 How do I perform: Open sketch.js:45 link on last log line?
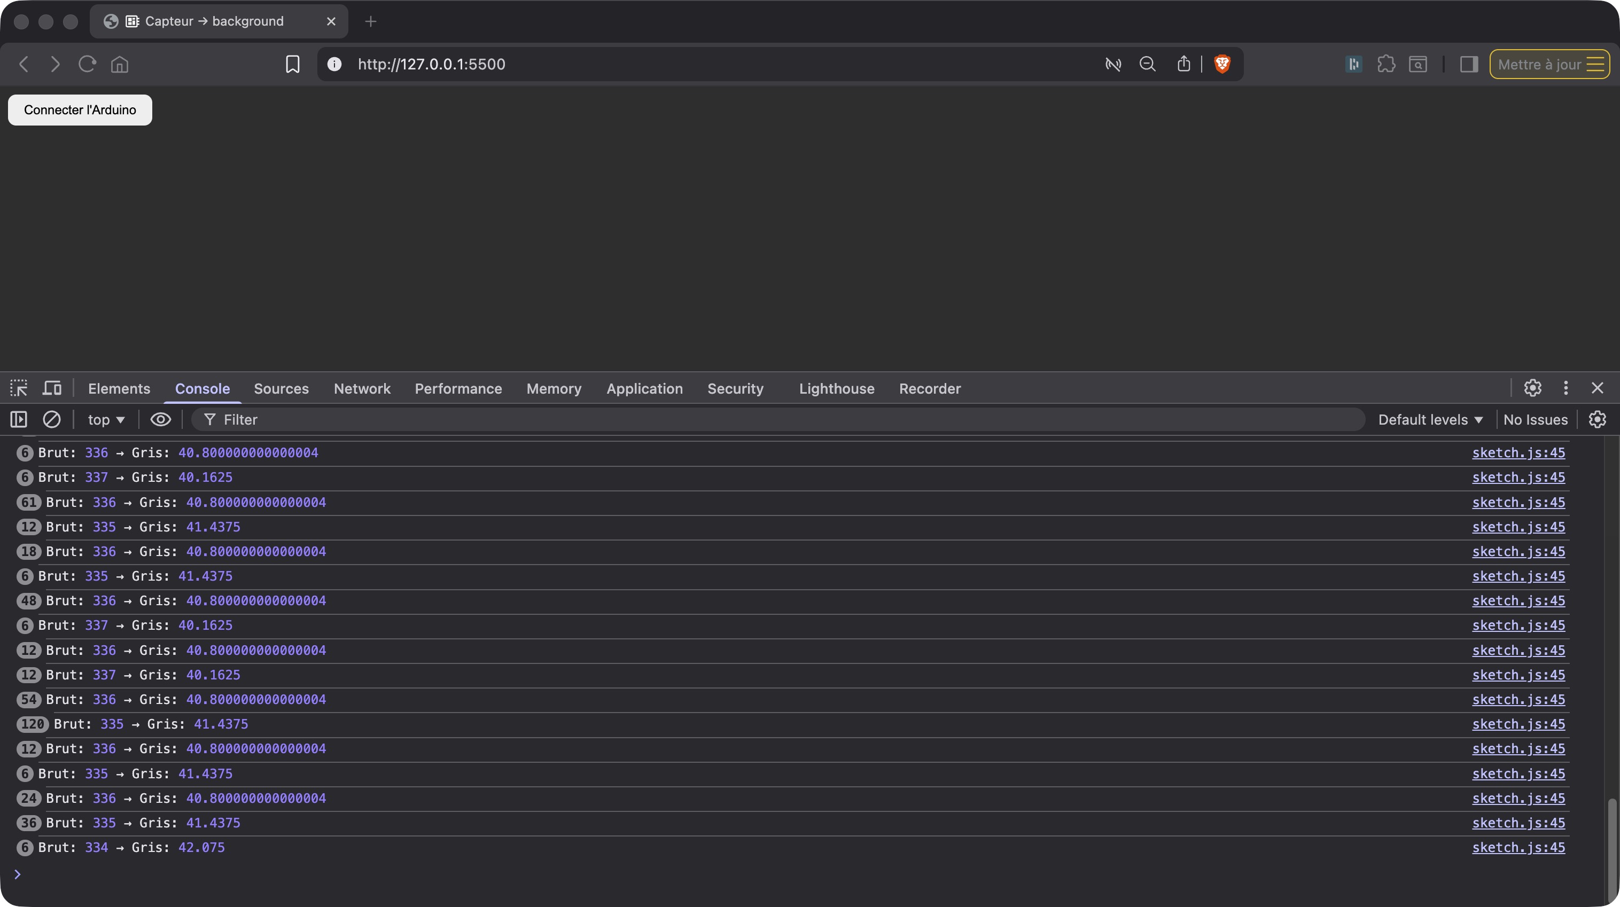click(1518, 847)
